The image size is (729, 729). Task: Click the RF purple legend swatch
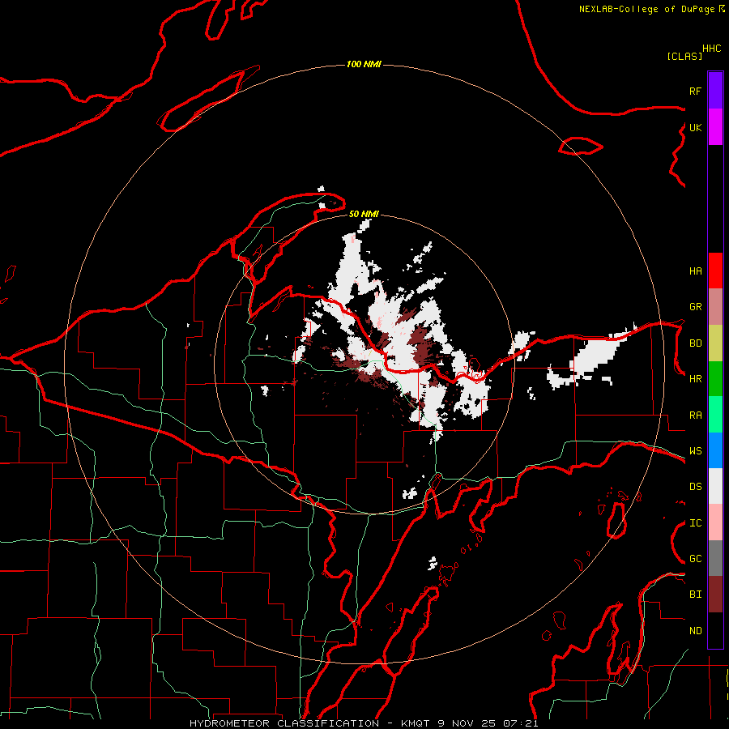point(715,91)
